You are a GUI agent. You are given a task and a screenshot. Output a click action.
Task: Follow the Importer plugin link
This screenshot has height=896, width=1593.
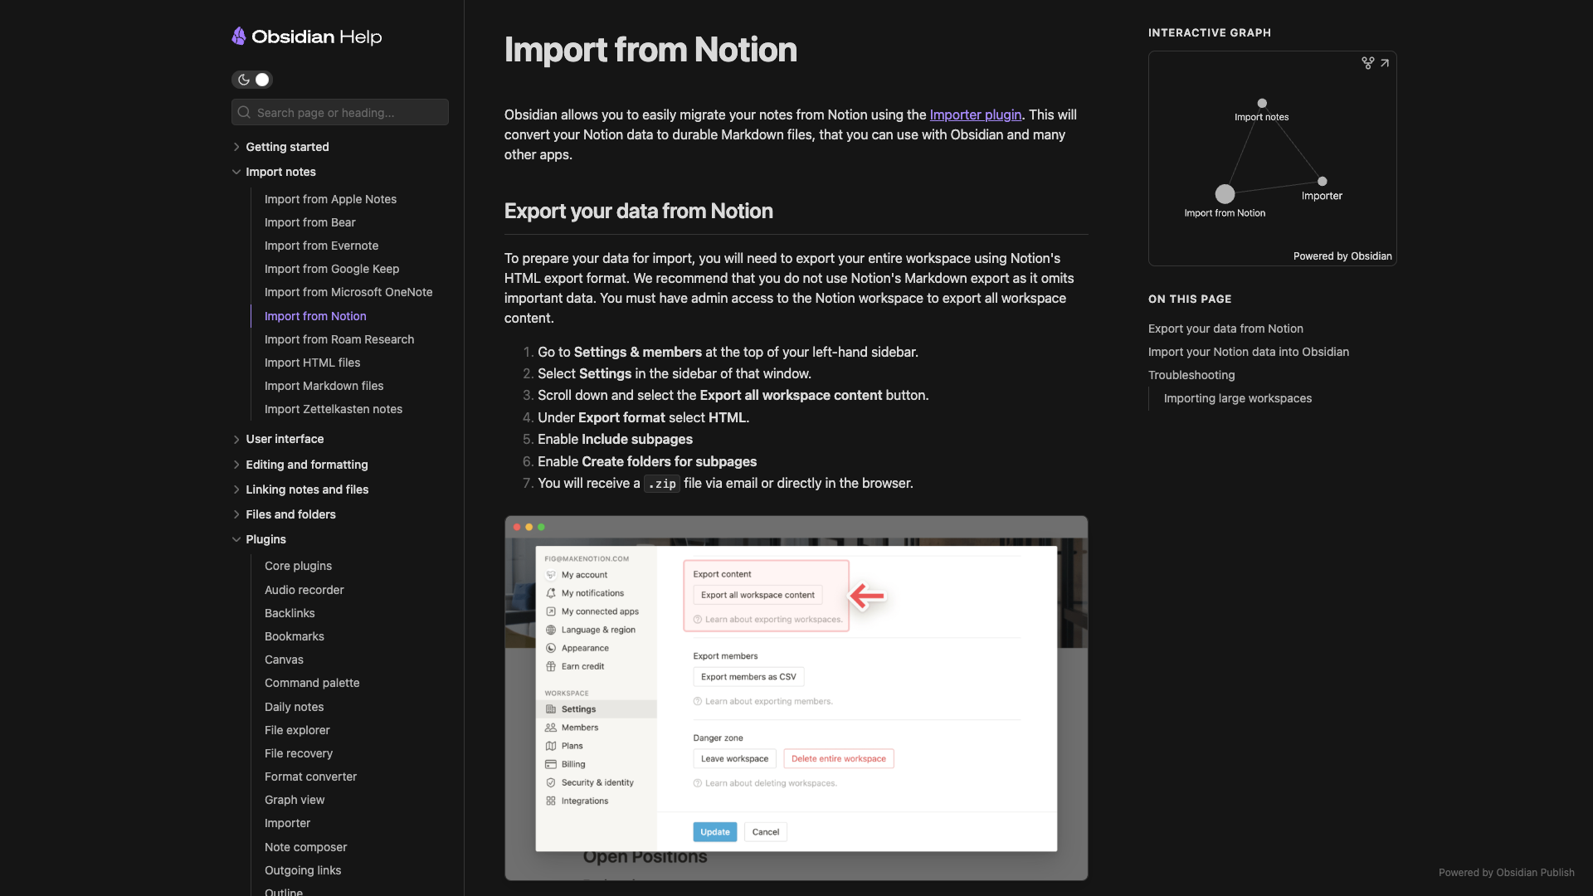click(975, 114)
